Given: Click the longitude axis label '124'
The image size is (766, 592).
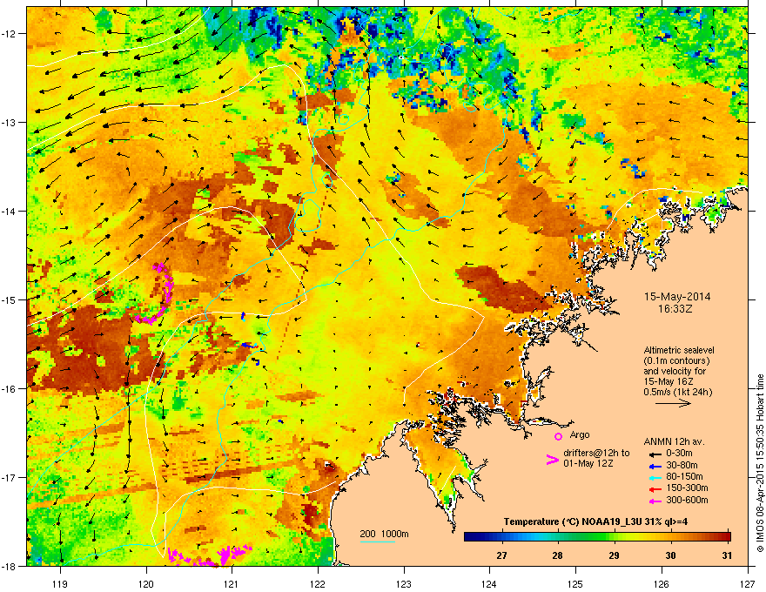Looking at the screenshot, I should tap(489, 583).
